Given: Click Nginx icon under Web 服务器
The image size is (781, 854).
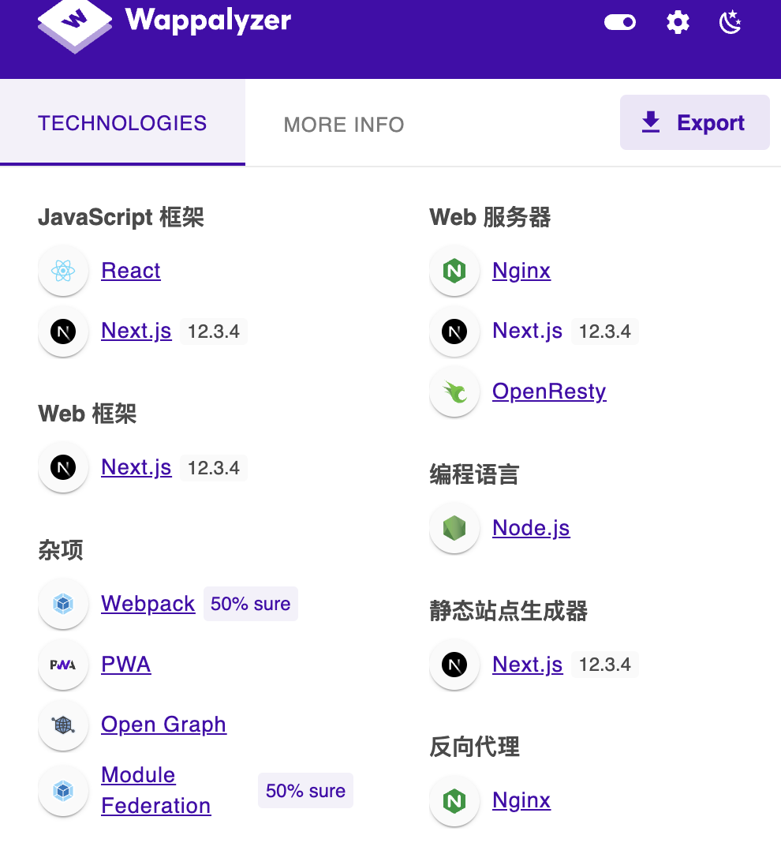Looking at the screenshot, I should pyautogui.click(x=454, y=271).
